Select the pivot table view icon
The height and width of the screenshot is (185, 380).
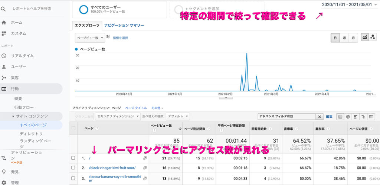371,117
